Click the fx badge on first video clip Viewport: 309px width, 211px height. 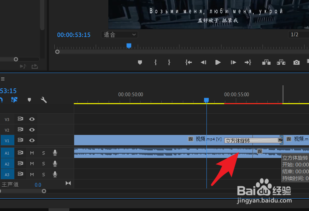click(191, 139)
